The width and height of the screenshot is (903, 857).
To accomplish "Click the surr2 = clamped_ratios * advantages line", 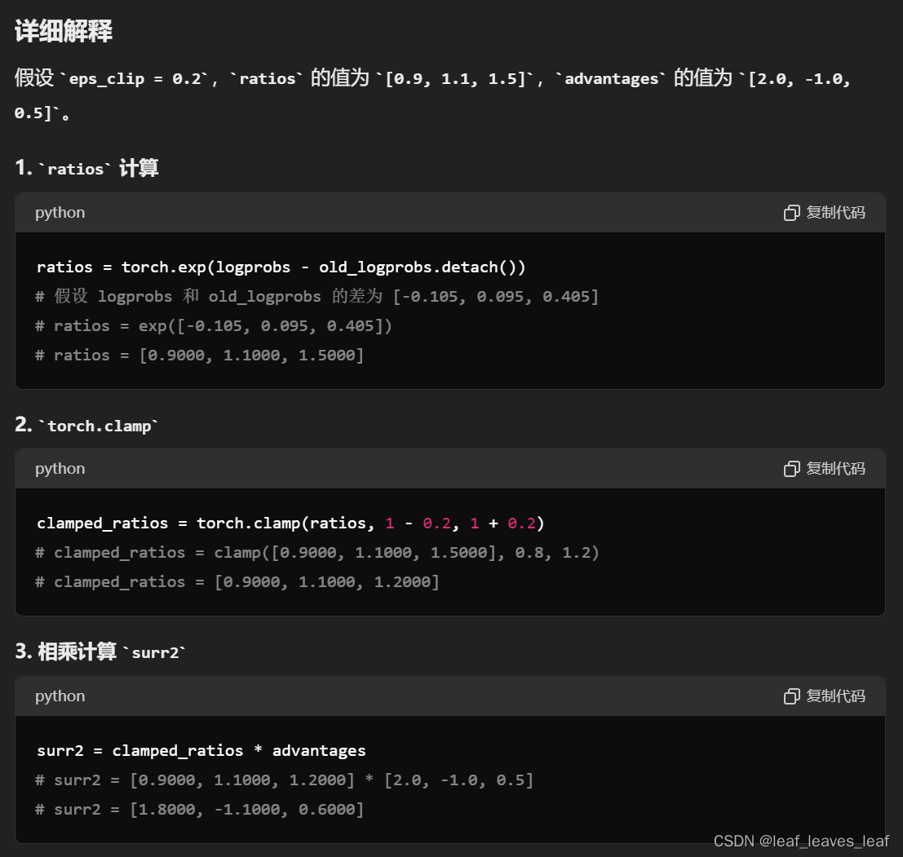I will [x=201, y=750].
